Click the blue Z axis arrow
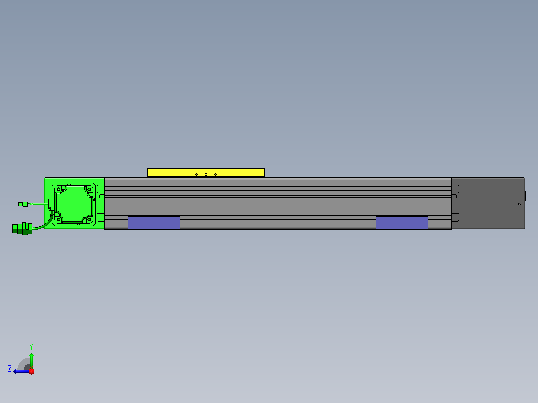This screenshot has width=538, height=403. point(20,371)
